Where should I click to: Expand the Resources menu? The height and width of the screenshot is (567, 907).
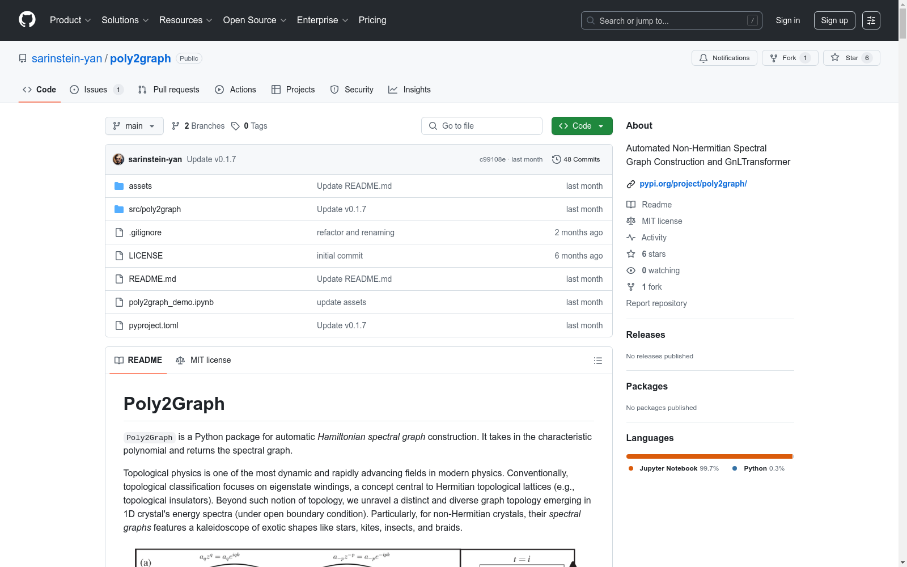click(186, 20)
